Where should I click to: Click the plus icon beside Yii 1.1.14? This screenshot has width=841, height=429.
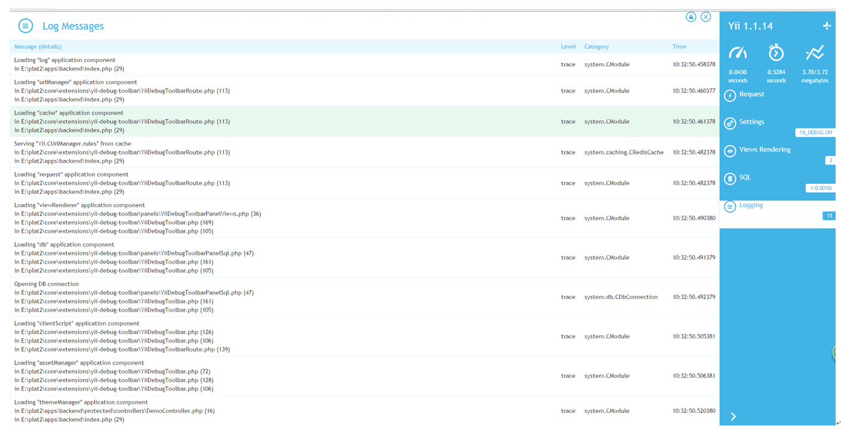coord(827,26)
